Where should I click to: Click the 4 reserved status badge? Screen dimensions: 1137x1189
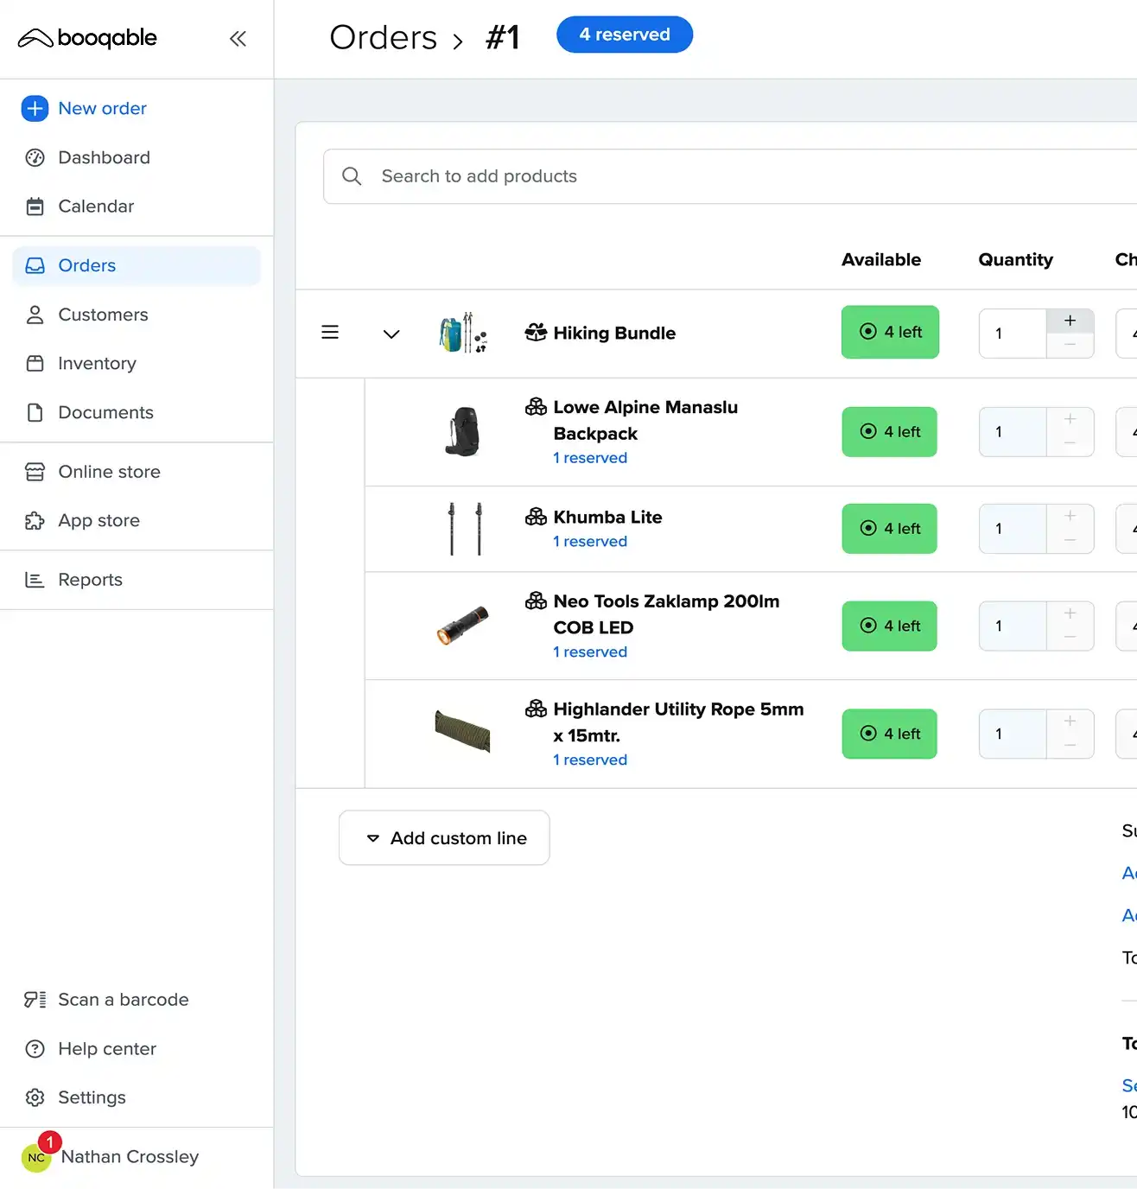(624, 35)
